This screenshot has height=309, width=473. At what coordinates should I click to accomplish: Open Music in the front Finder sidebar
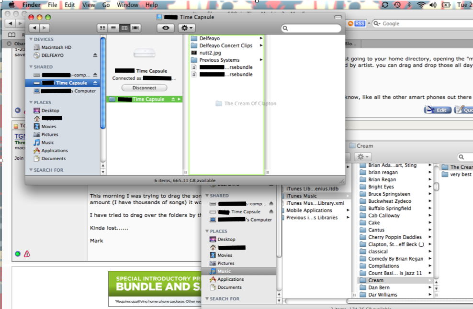coord(47,142)
